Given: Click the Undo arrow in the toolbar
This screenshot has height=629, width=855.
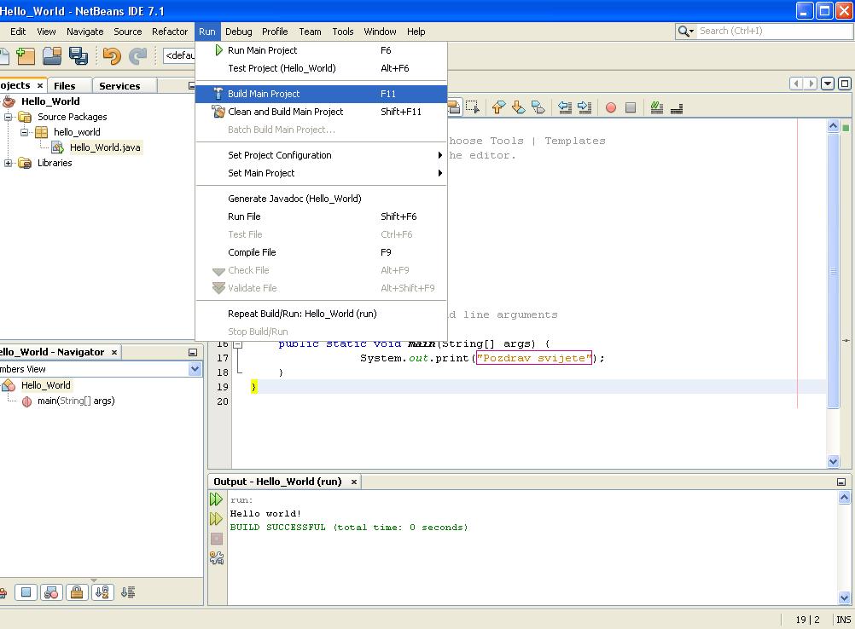Looking at the screenshot, I should (x=112, y=56).
